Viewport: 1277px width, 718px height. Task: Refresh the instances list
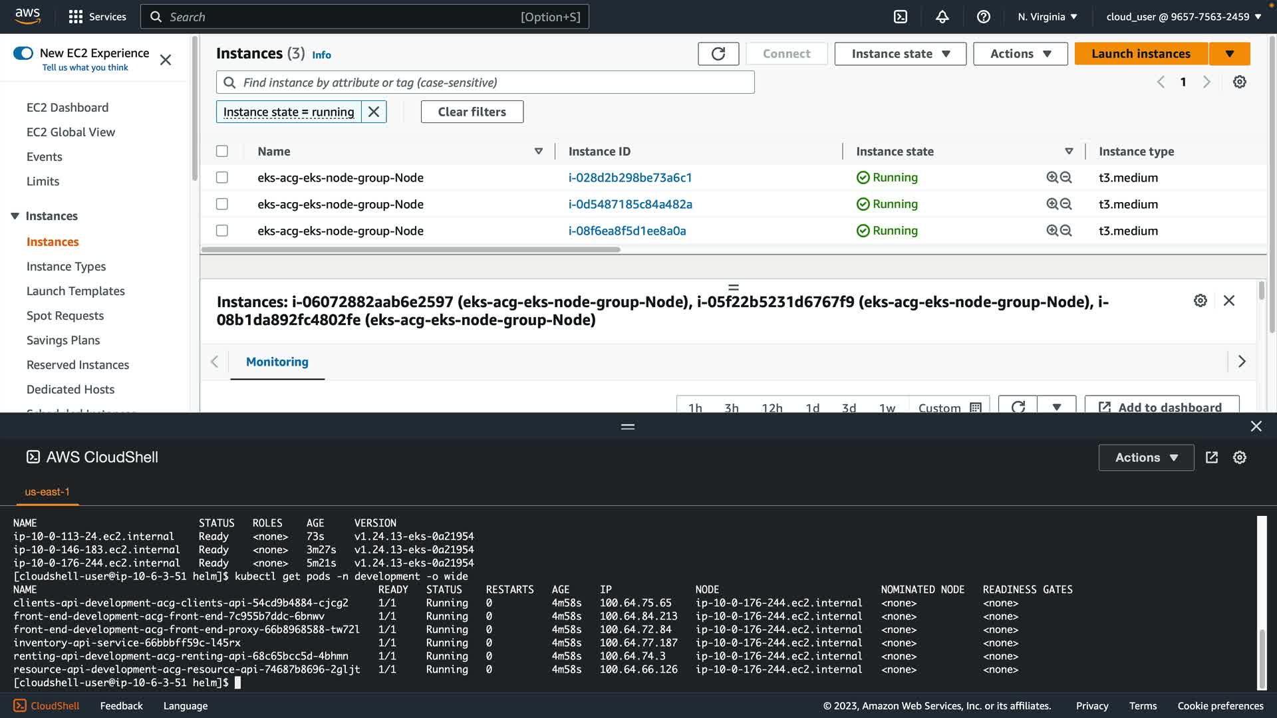[718, 54]
